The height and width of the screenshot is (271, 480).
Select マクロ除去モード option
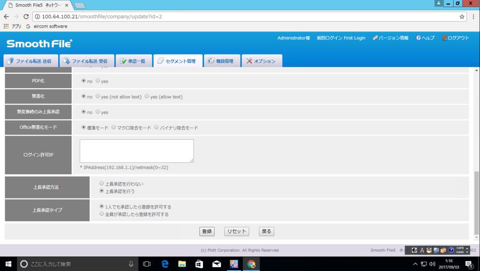pos(113,127)
